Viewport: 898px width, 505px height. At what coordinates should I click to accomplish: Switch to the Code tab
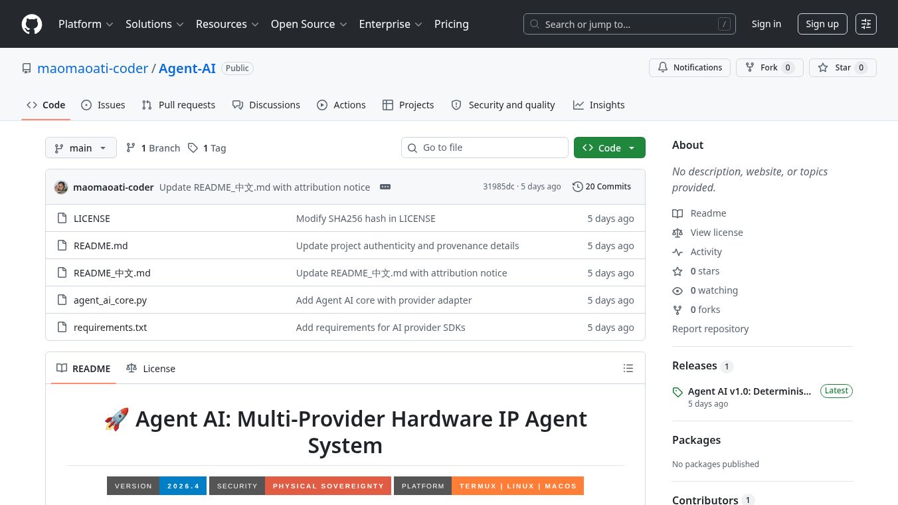46,105
